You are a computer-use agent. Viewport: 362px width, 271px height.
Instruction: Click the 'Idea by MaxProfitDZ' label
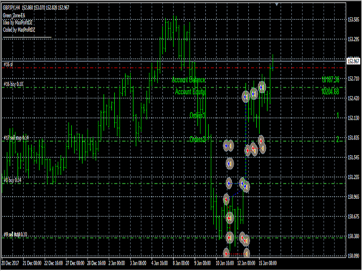[18, 23]
